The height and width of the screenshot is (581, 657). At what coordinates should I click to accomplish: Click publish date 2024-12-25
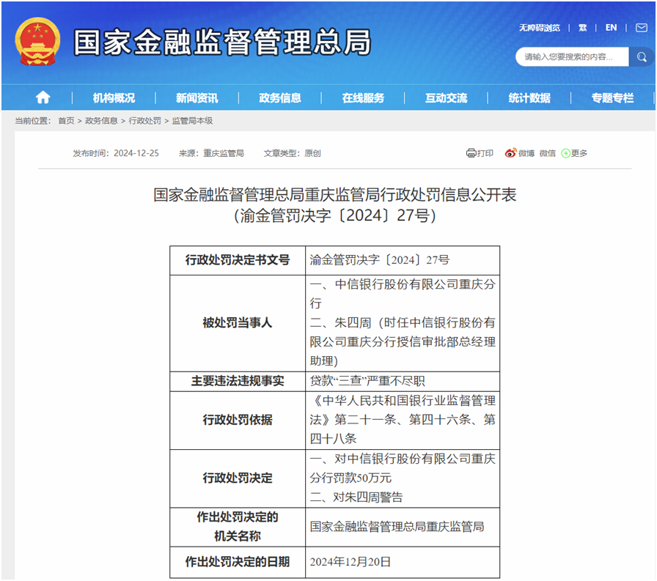tap(136, 153)
